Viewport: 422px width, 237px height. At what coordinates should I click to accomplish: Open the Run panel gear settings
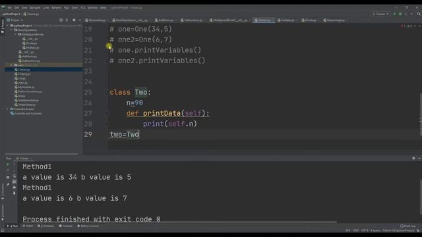click(x=413, y=159)
